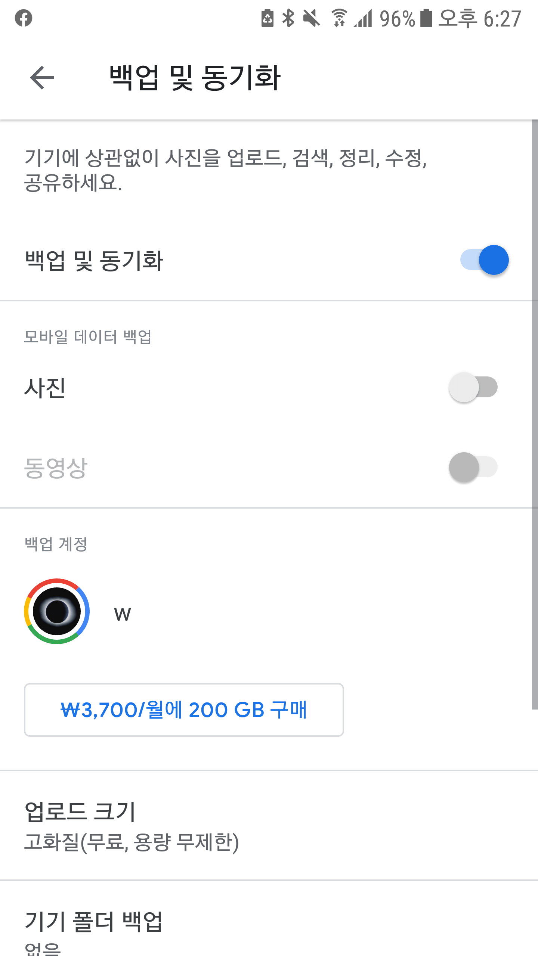Tap the battery level icon
Image resolution: width=538 pixels, height=956 pixels.
tap(426, 18)
